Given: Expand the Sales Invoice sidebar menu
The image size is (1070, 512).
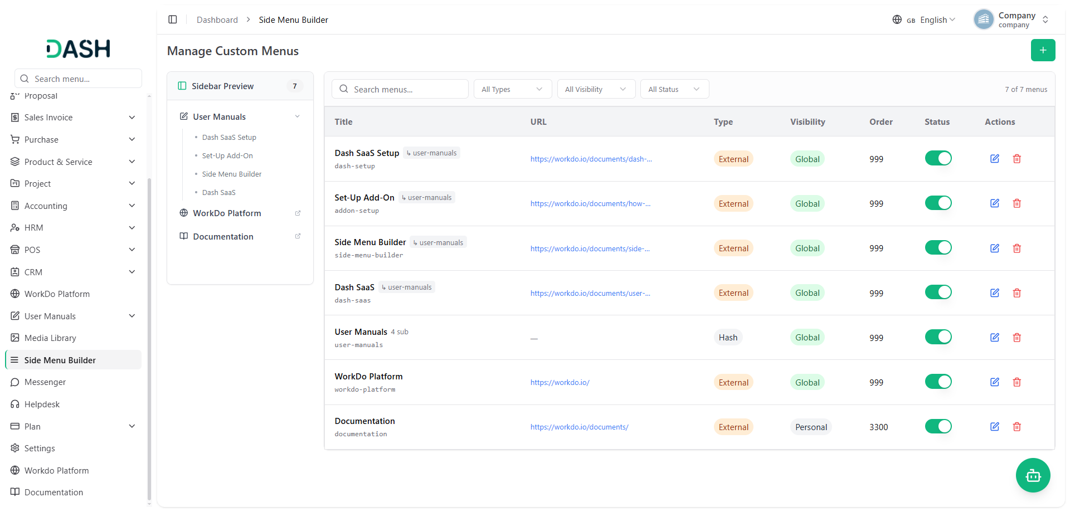Looking at the screenshot, I should [x=73, y=118].
